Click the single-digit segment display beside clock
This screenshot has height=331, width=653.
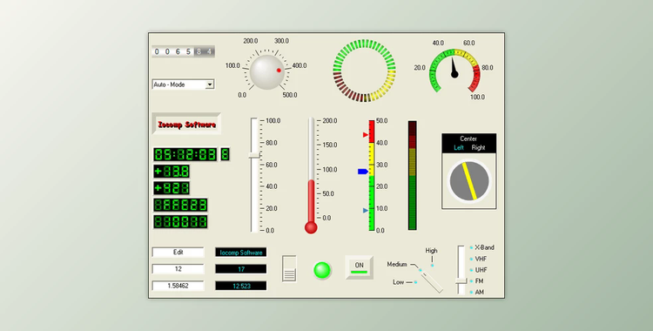[225, 154]
